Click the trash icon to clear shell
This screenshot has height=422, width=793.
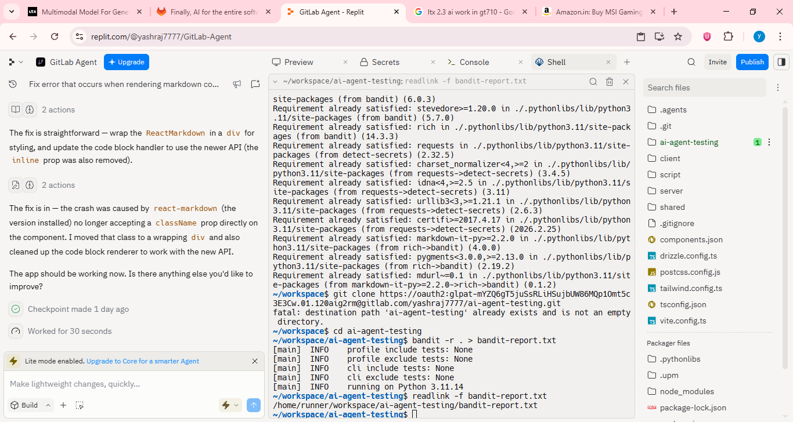pyautogui.click(x=610, y=82)
